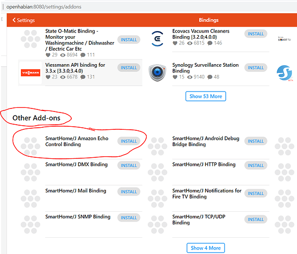Expand list with Show 53 More
The image size is (297, 254).
tap(206, 96)
